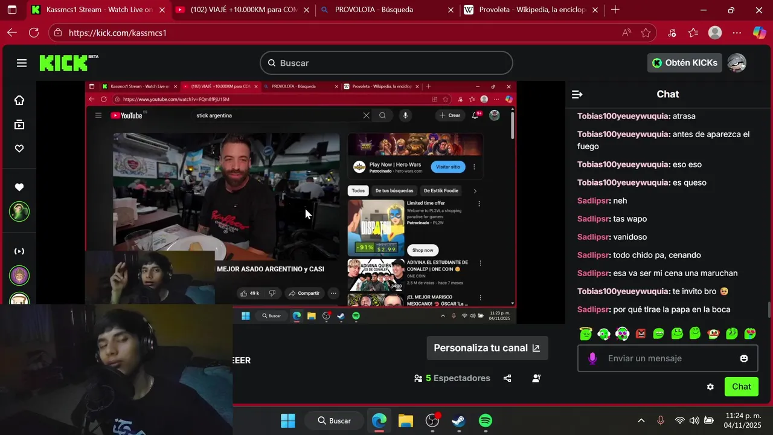Go to Kick home from the sidebar
Image resolution: width=773 pixels, height=435 pixels.
[x=19, y=100]
